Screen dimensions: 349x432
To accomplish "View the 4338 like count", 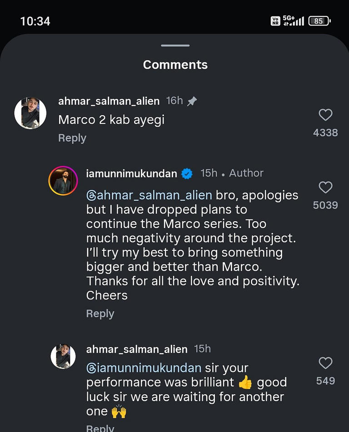I will (x=325, y=132).
